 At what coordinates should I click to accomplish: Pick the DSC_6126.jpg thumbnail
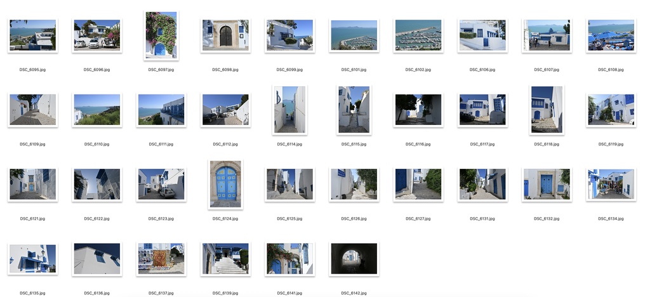coord(354,184)
